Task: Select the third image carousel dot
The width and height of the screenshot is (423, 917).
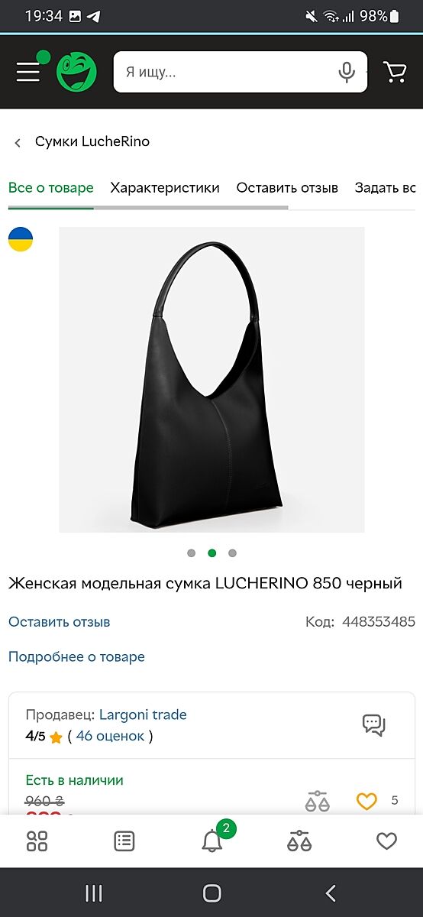Action: pos(232,553)
